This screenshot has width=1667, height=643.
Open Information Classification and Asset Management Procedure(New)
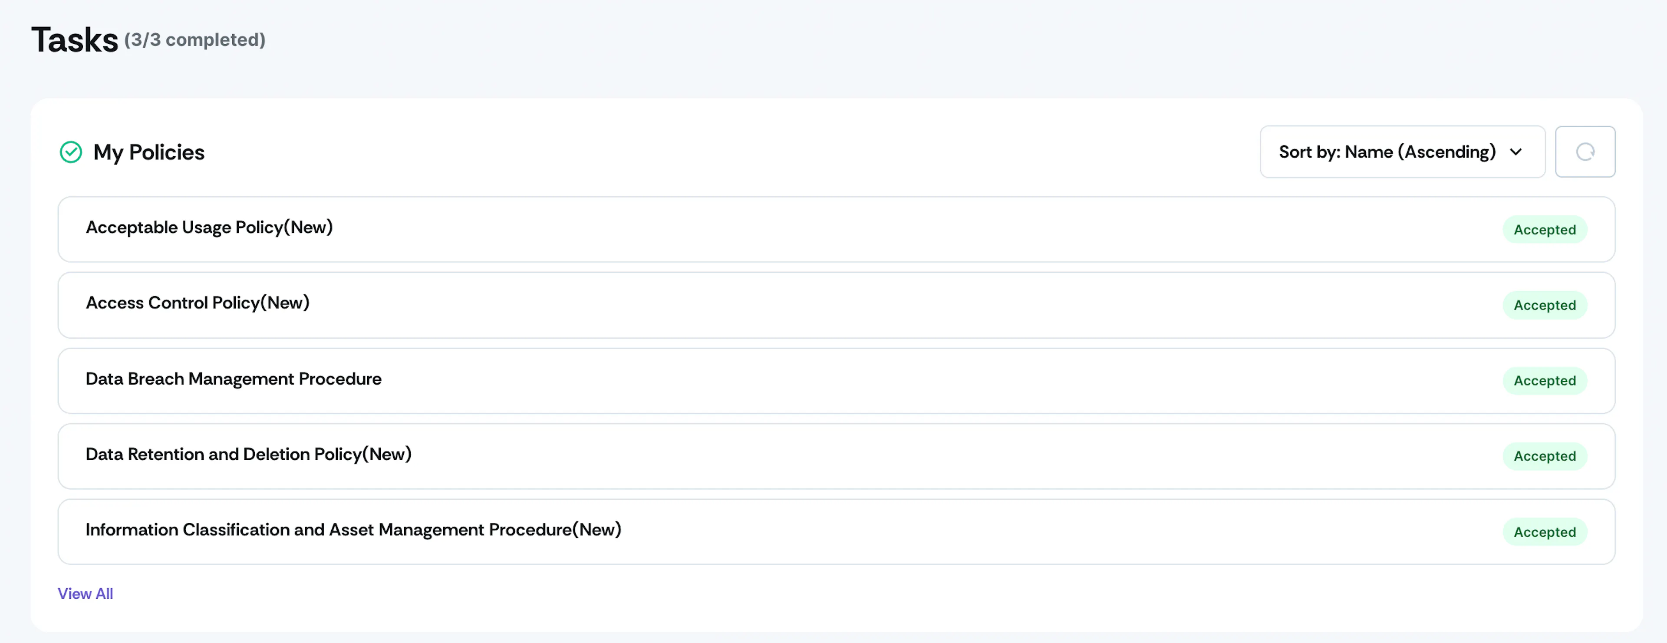pos(836,532)
